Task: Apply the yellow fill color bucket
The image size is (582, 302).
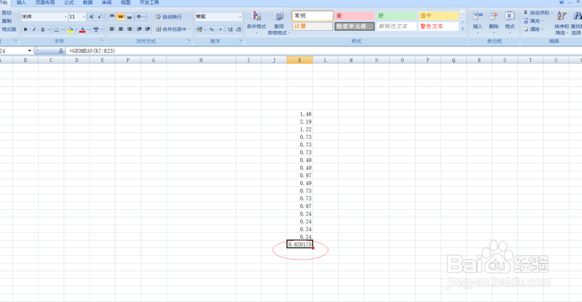Action: [x=70, y=29]
